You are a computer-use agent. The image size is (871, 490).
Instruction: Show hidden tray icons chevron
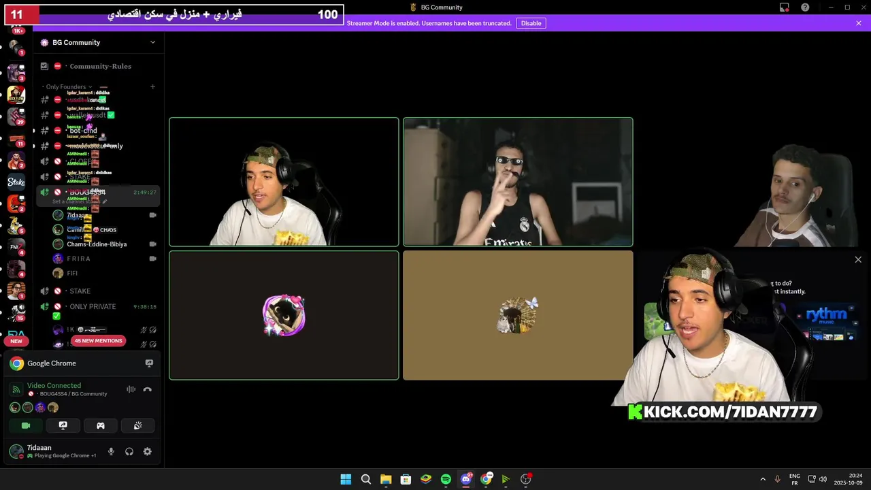763,479
